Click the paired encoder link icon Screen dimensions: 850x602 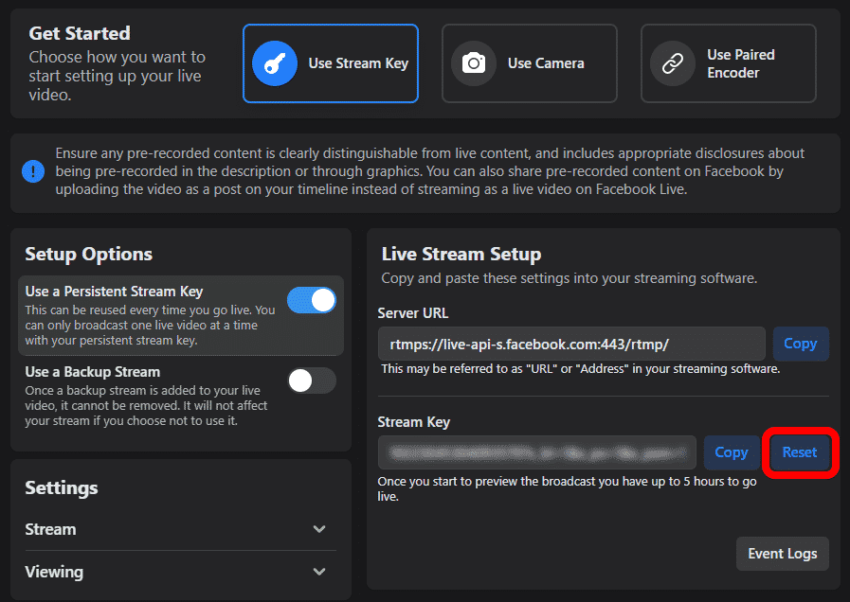[673, 63]
